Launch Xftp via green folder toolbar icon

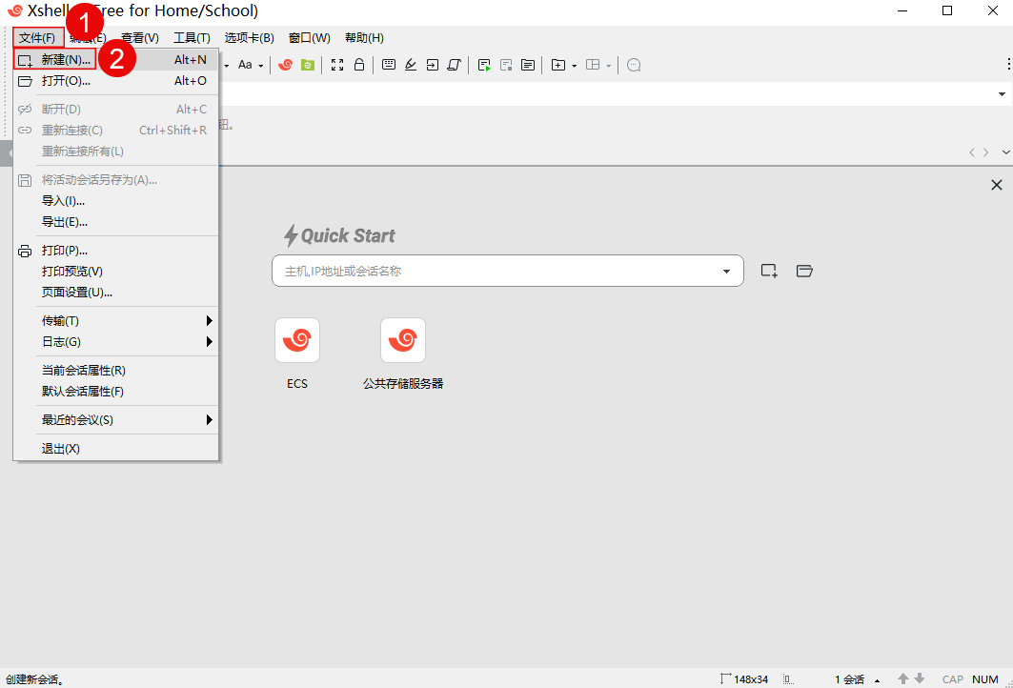(x=308, y=65)
